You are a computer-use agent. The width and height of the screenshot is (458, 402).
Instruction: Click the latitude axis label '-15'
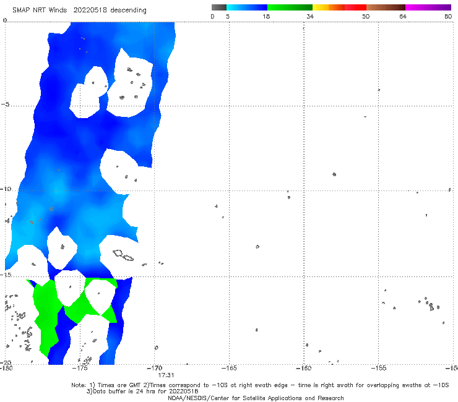click(5, 275)
